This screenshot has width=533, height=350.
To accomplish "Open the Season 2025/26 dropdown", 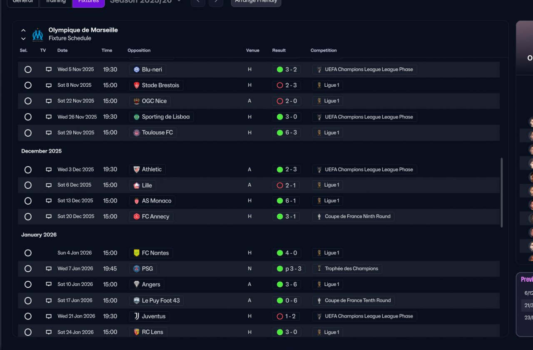I will tap(146, 1).
